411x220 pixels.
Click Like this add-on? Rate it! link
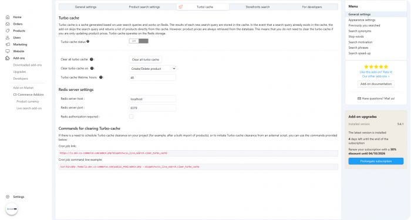coord(376,72)
